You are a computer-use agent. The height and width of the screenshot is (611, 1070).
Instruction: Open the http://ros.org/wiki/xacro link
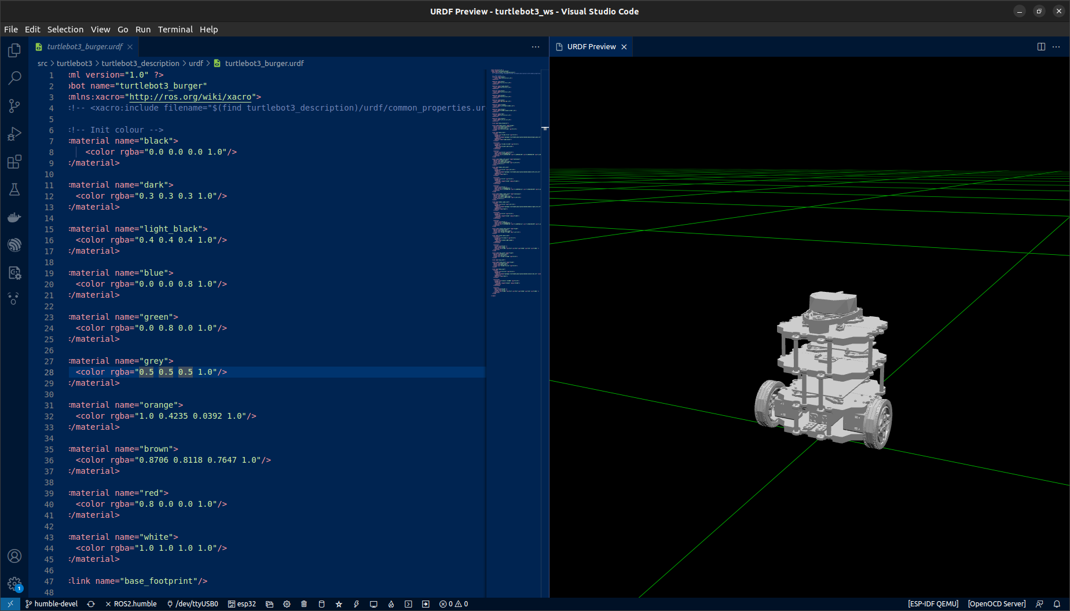pos(190,97)
